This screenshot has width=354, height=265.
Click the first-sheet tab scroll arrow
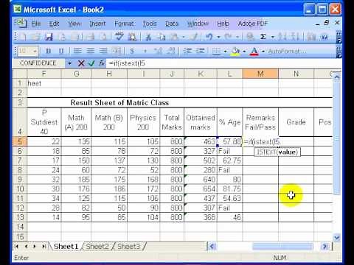17,246
